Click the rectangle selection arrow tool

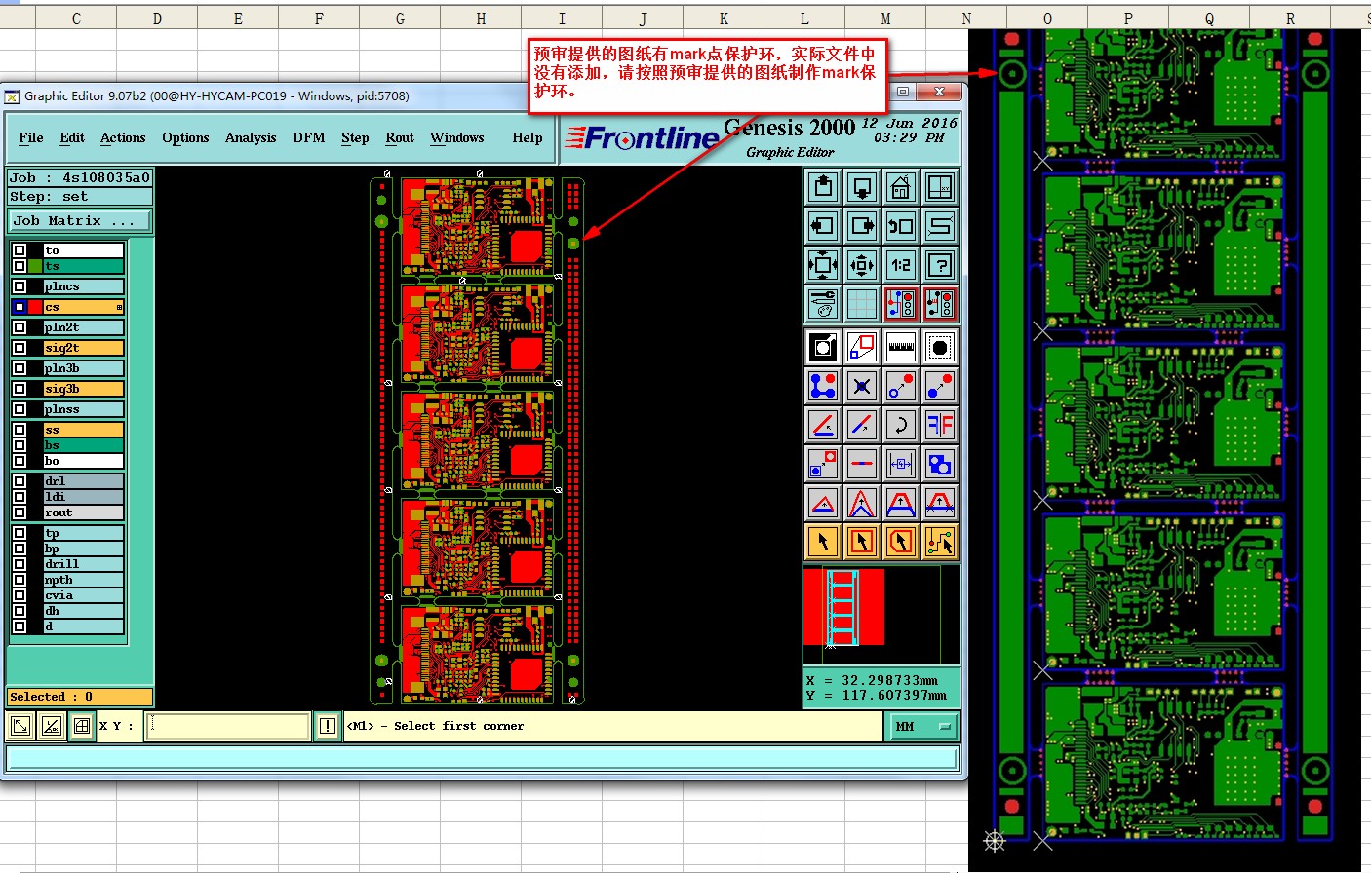point(862,542)
